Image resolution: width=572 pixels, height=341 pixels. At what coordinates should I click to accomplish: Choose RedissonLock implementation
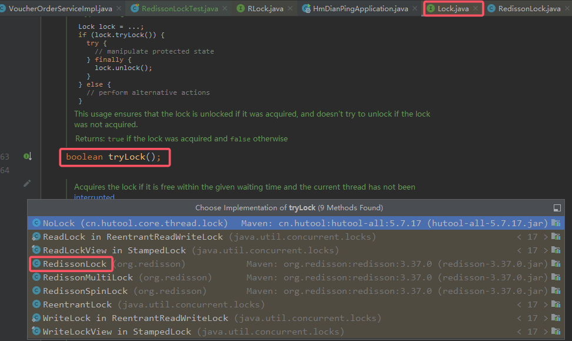tap(296, 264)
